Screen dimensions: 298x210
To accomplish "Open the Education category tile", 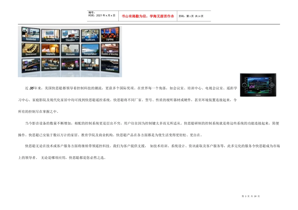I will click(70, 36).
